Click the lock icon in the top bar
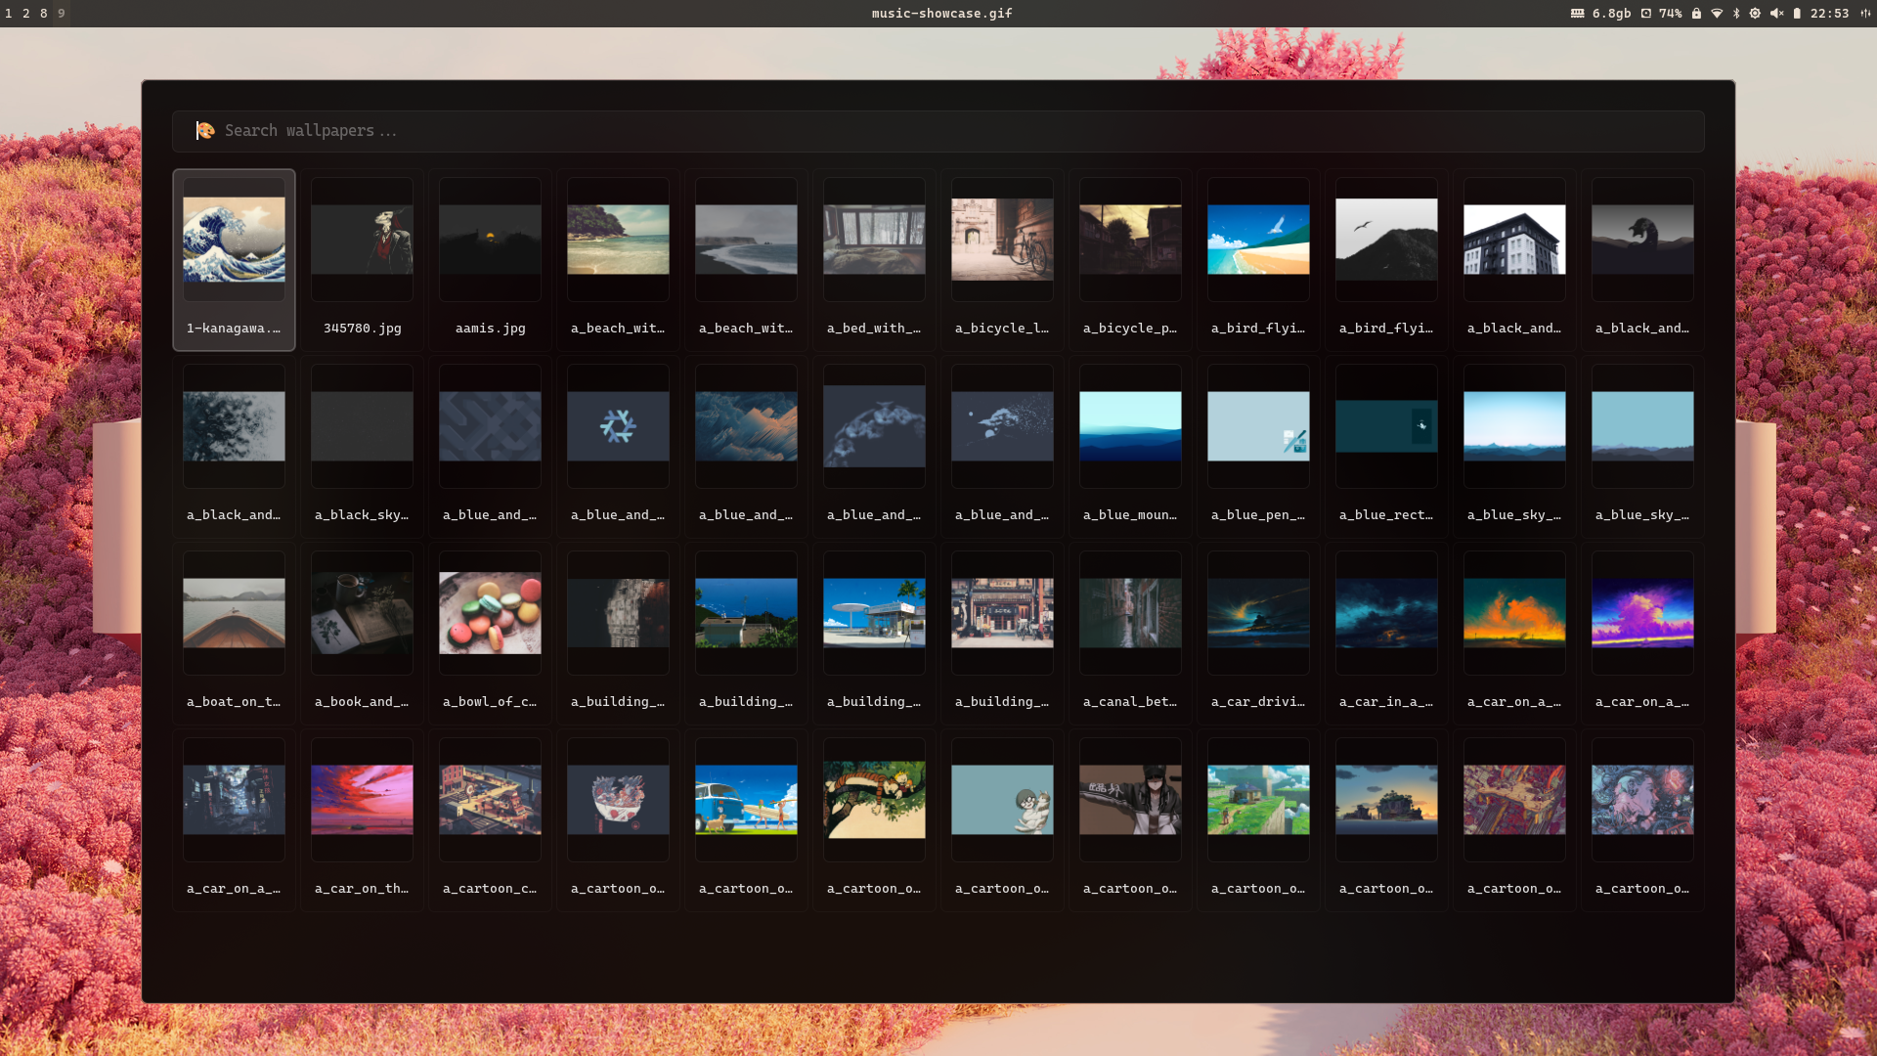This screenshot has height=1056, width=1877. pos(1696,14)
